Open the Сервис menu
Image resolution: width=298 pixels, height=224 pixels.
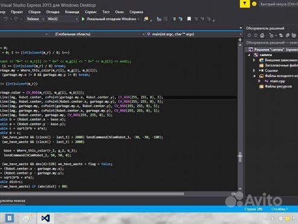[x=90, y=12]
